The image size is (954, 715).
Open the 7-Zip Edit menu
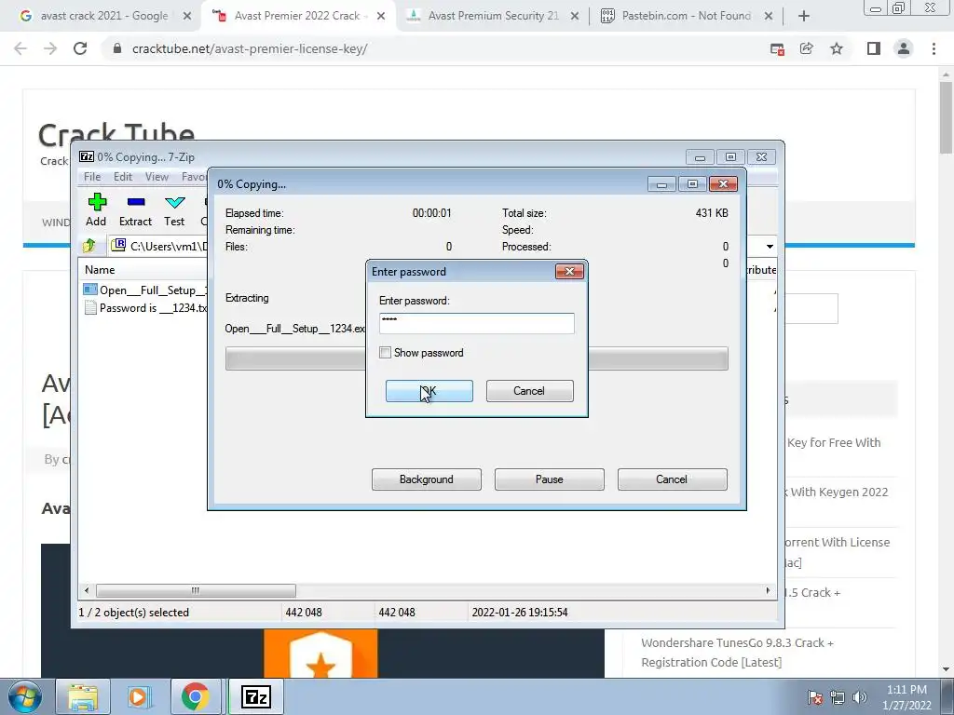(123, 177)
